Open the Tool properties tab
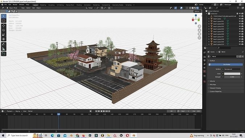 pos(204,52)
